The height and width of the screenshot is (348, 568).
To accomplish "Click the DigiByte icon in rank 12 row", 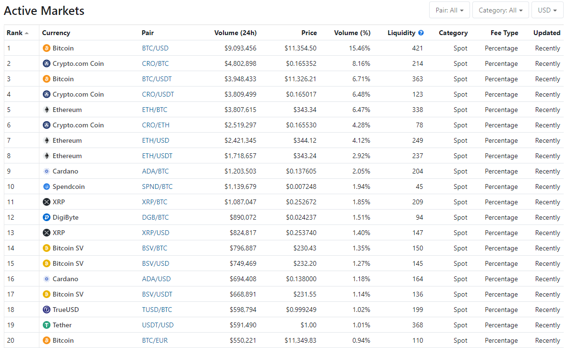I will pos(46,217).
